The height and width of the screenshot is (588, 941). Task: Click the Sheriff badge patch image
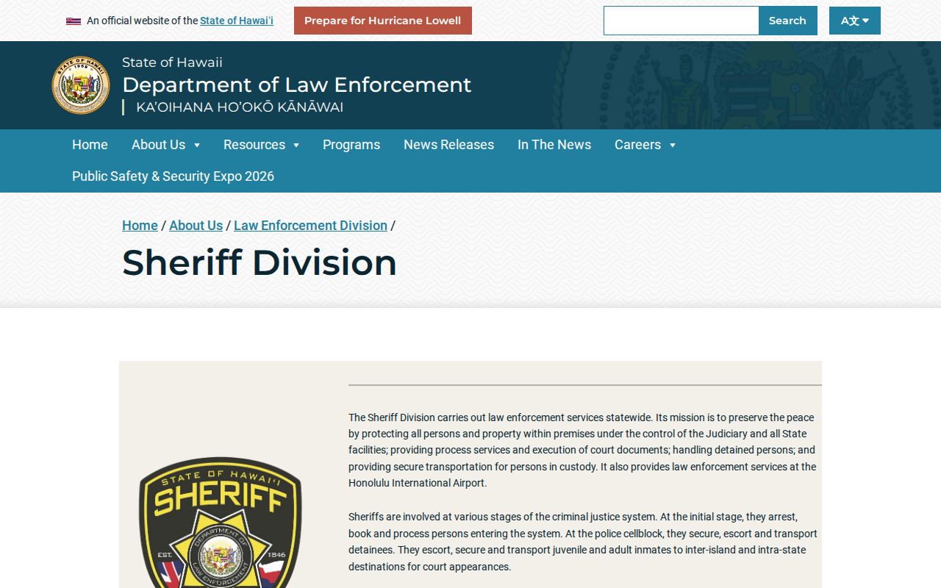(221, 522)
